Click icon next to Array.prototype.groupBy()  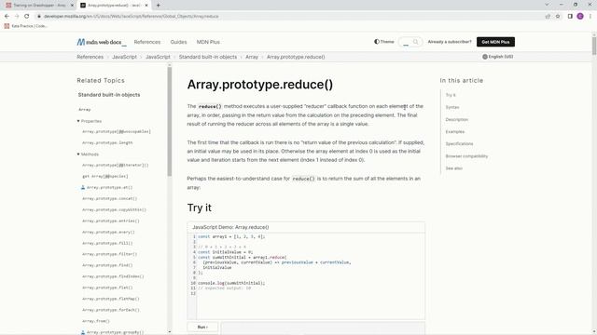(83, 332)
